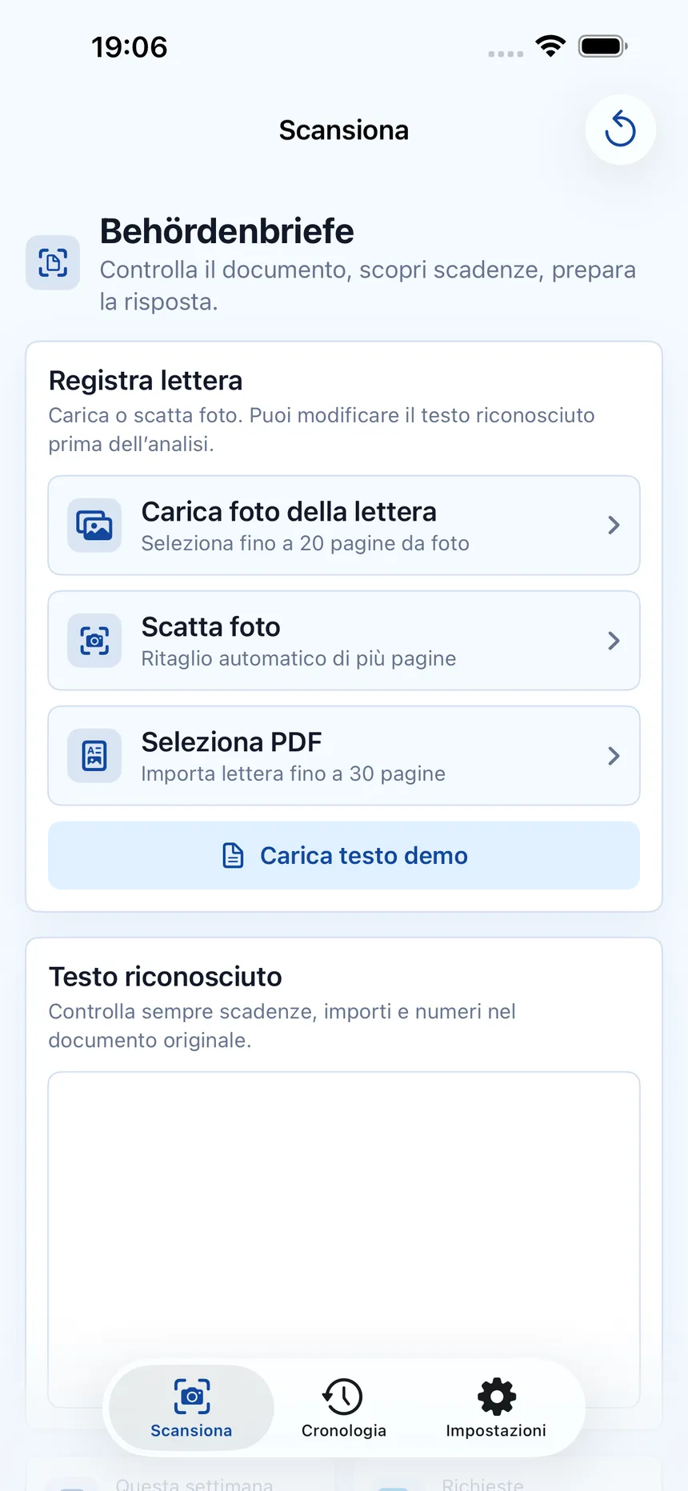Viewport: 688px width, 1491px height.
Task: Open chevron next to Seleziona PDF
Action: [614, 756]
